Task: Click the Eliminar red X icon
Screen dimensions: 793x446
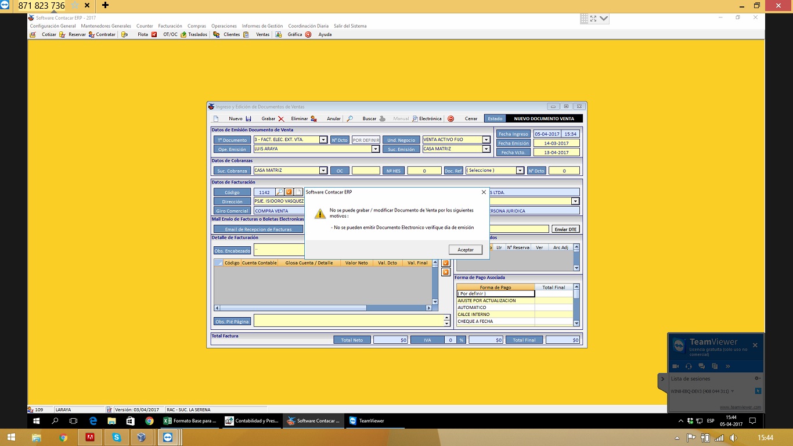Action: click(x=281, y=118)
